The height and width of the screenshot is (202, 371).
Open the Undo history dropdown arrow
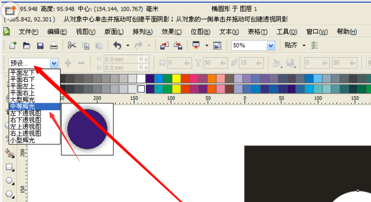[128, 45]
